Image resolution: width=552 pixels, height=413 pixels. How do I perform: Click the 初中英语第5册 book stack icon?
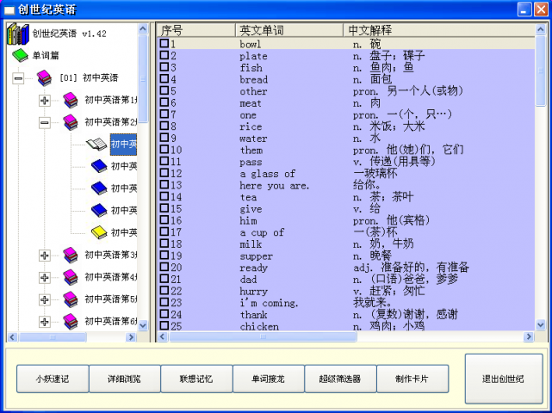[x=71, y=299]
